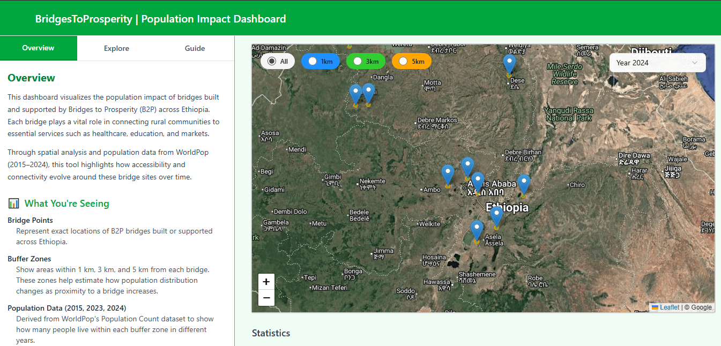Zoom out on the map
Screen dimensions: 721x346
(x=266, y=298)
